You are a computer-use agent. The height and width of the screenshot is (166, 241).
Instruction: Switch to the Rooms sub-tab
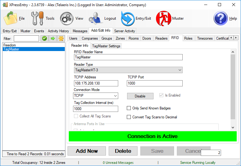pos(134,38)
